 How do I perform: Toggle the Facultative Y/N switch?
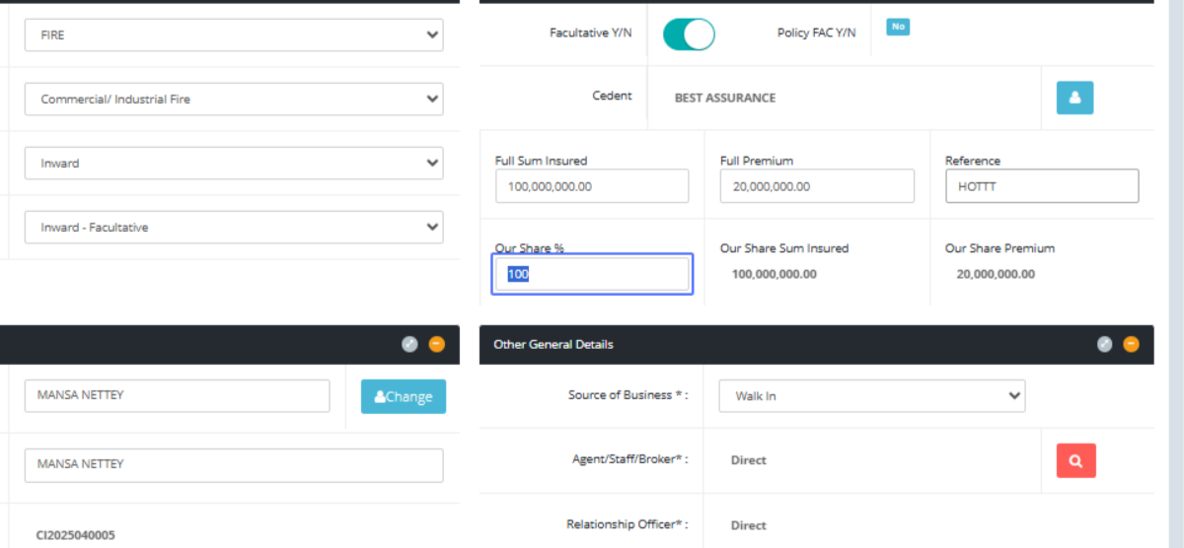pos(688,34)
